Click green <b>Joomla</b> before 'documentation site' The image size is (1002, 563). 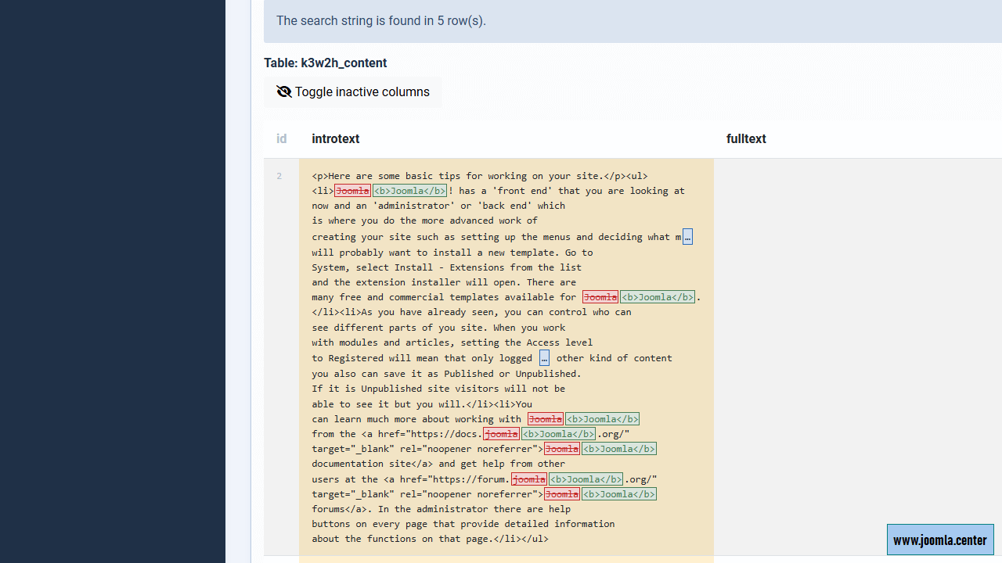coord(618,449)
